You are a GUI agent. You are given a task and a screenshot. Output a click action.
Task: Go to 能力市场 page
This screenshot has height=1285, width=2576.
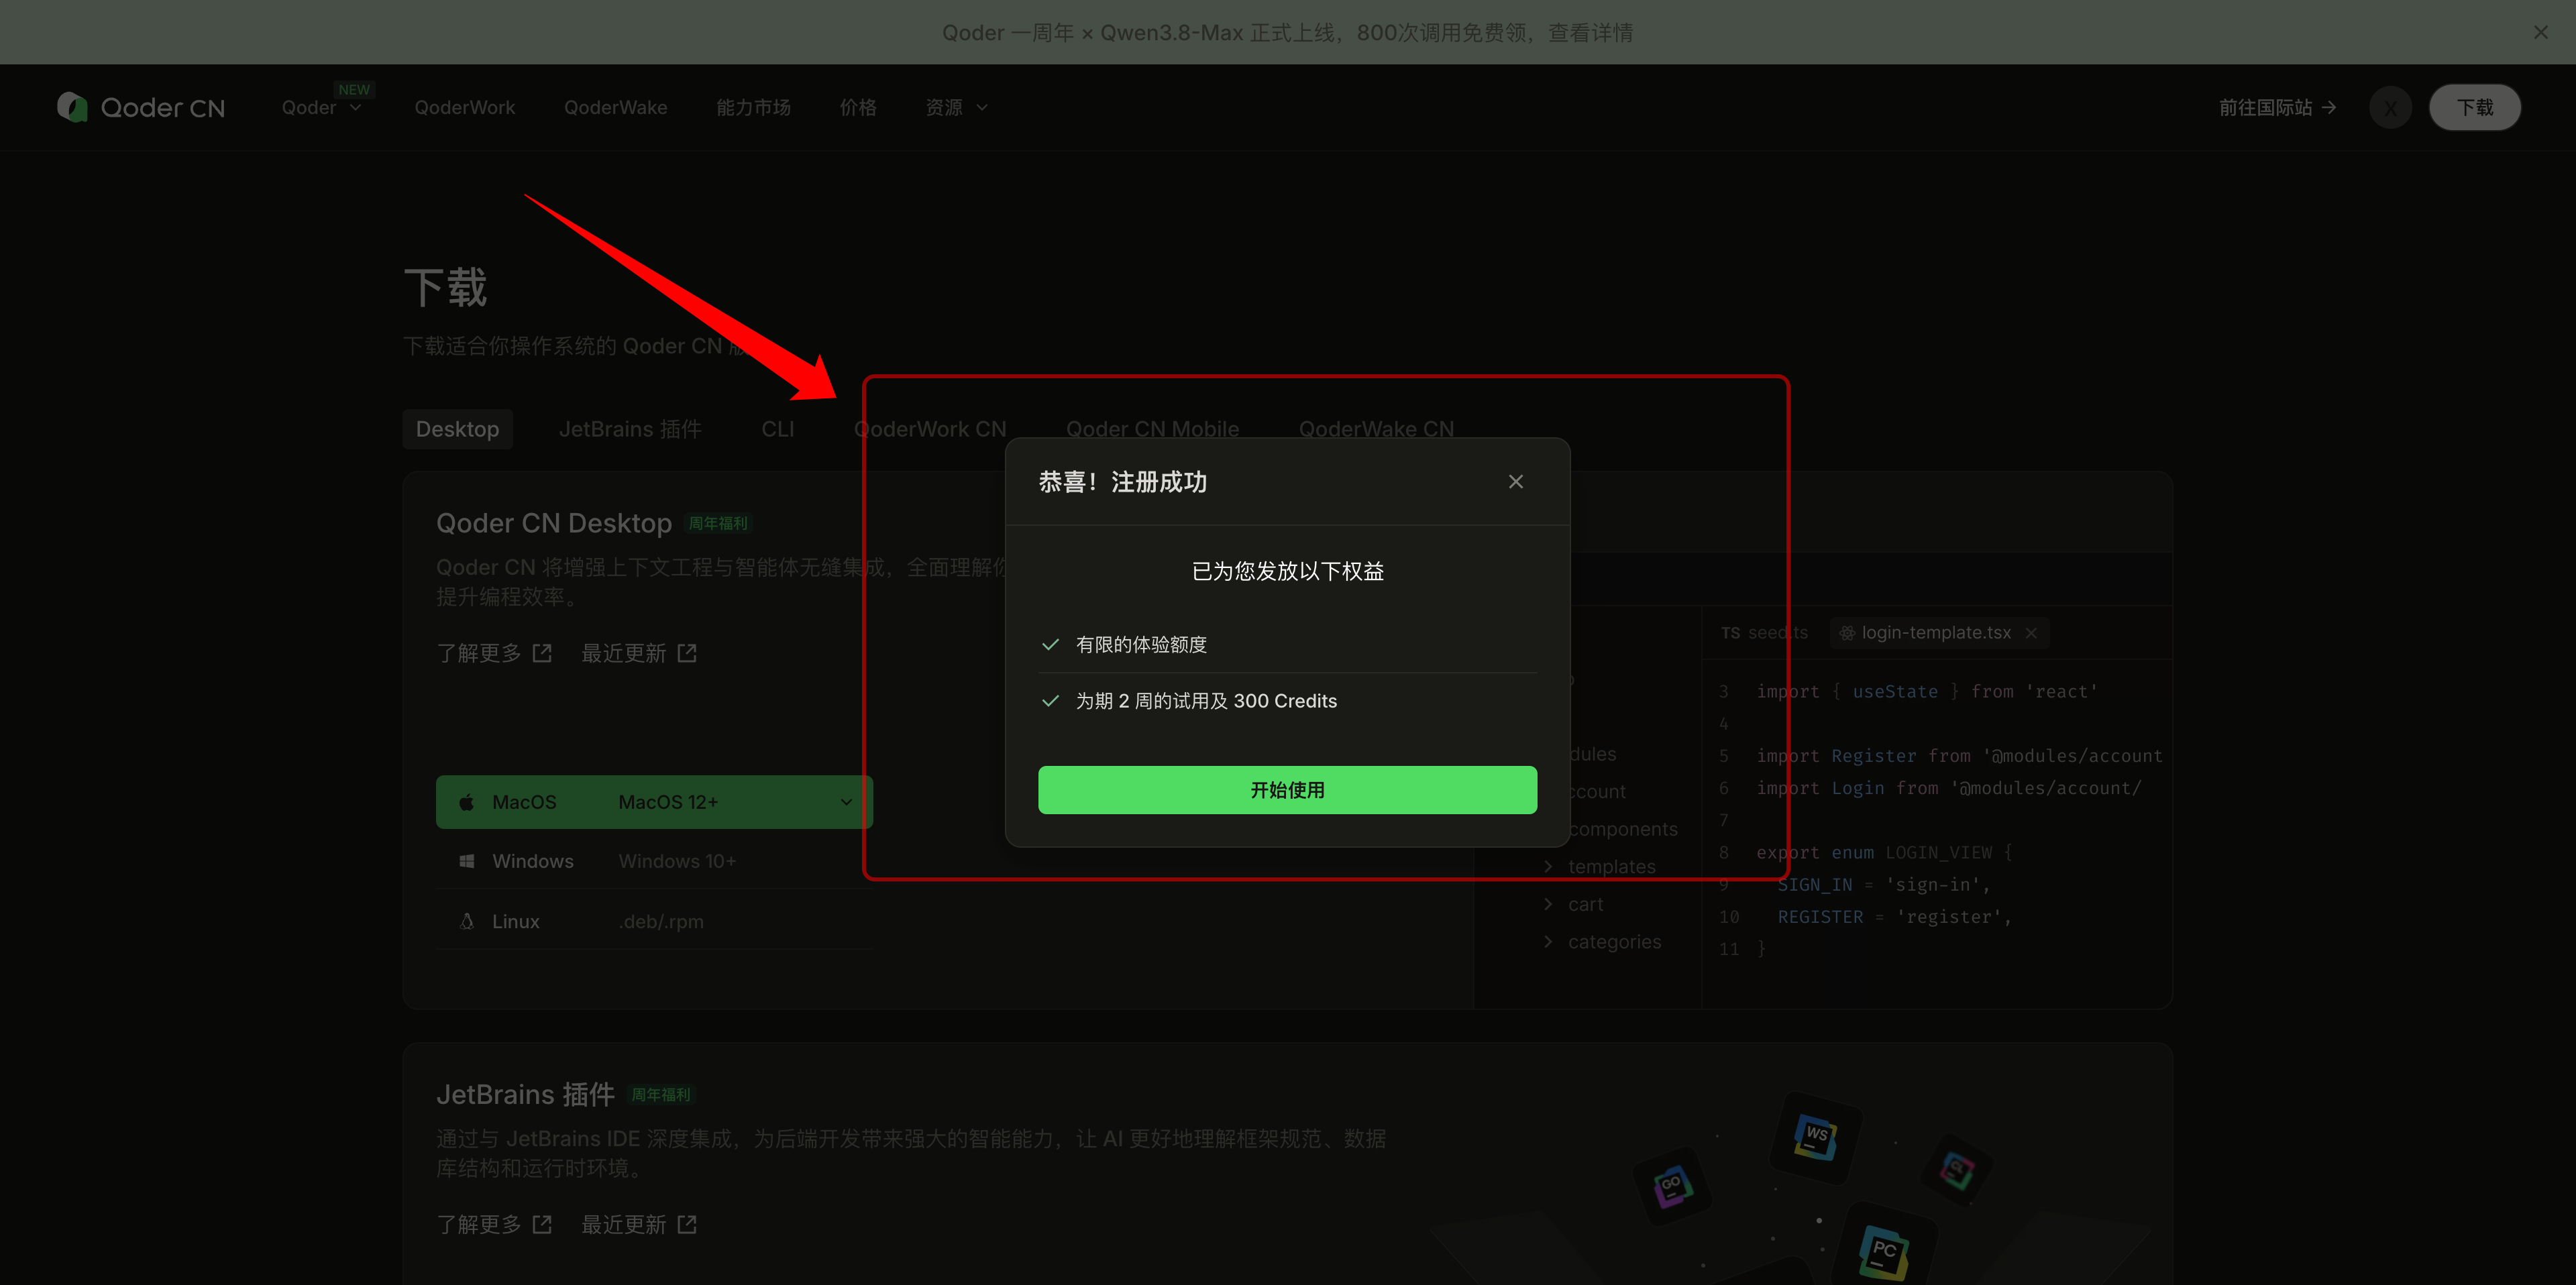pyautogui.click(x=753, y=107)
